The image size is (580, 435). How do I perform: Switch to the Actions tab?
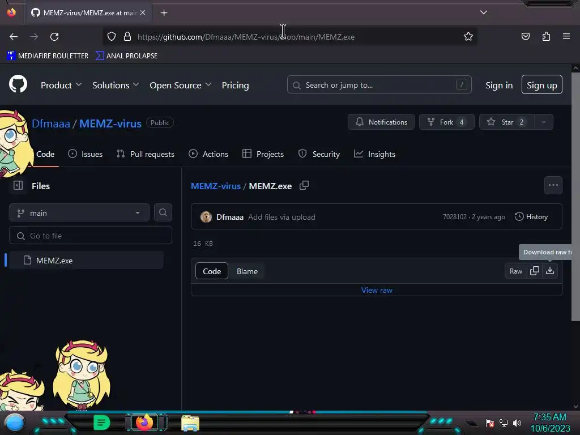coord(208,154)
